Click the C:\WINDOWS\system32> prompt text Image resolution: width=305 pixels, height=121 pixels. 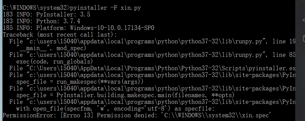click(x=36, y=8)
